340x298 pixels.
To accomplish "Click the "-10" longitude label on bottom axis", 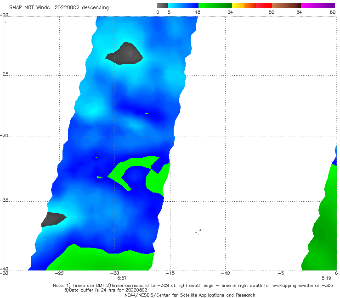I will (226, 273).
